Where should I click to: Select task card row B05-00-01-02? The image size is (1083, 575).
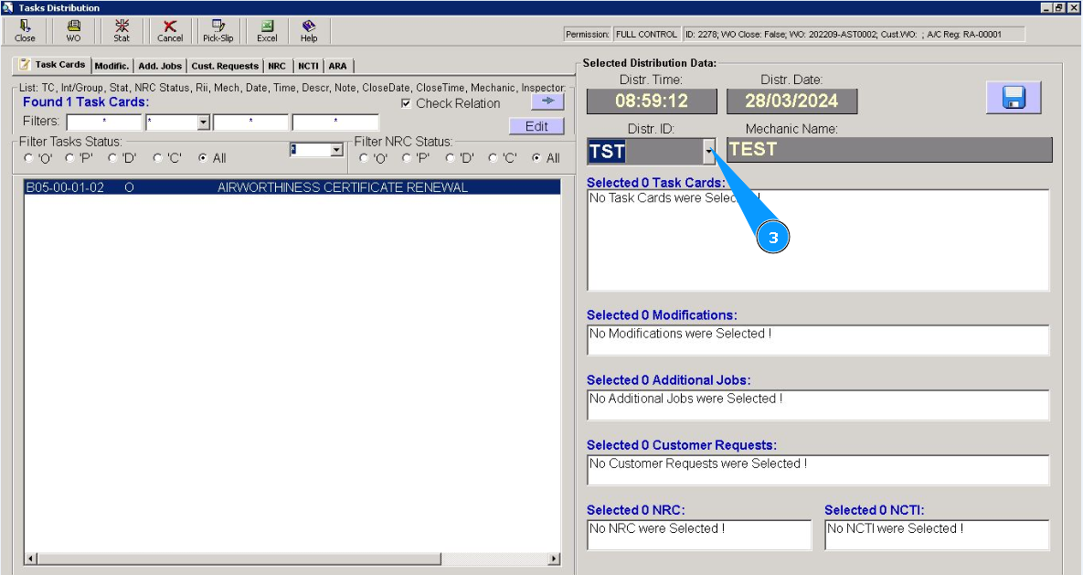[292, 187]
